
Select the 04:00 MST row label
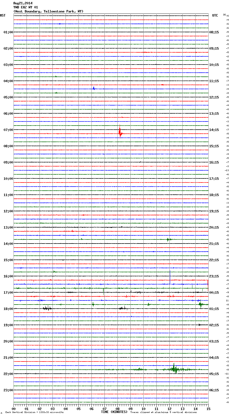[8, 81]
